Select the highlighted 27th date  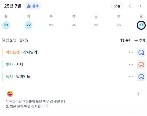141,25
